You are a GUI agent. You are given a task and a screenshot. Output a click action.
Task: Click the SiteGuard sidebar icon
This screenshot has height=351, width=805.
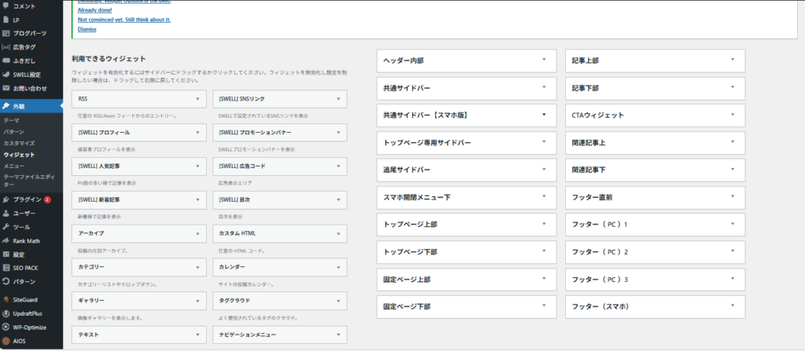[6, 299]
